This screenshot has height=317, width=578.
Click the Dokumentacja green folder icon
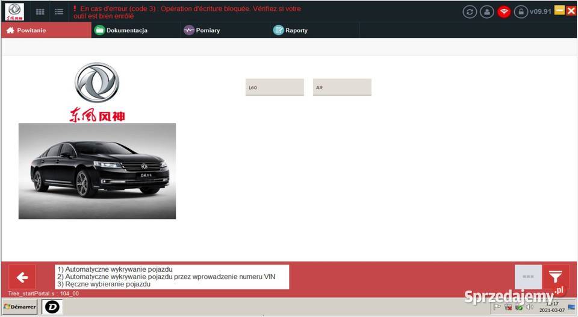coord(99,30)
